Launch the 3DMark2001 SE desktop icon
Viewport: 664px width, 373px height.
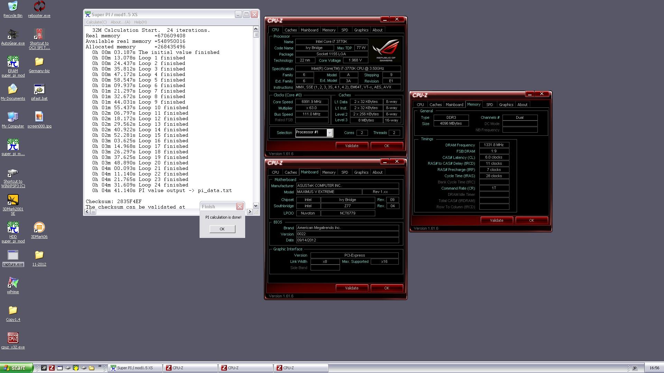tap(13, 204)
